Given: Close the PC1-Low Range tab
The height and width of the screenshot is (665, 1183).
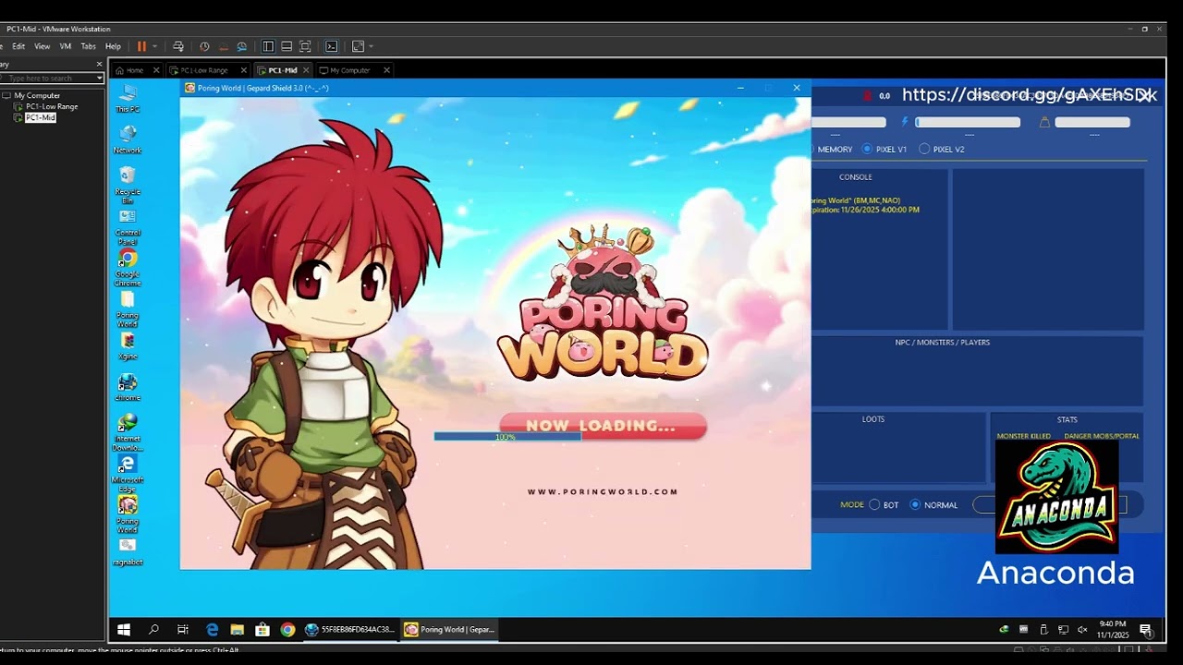Looking at the screenshot, I should tap(244, 70).
